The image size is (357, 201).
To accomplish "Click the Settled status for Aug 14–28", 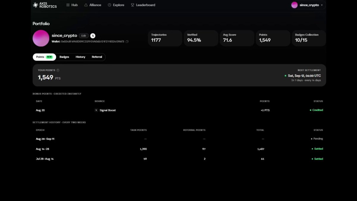I will (317, 149).
